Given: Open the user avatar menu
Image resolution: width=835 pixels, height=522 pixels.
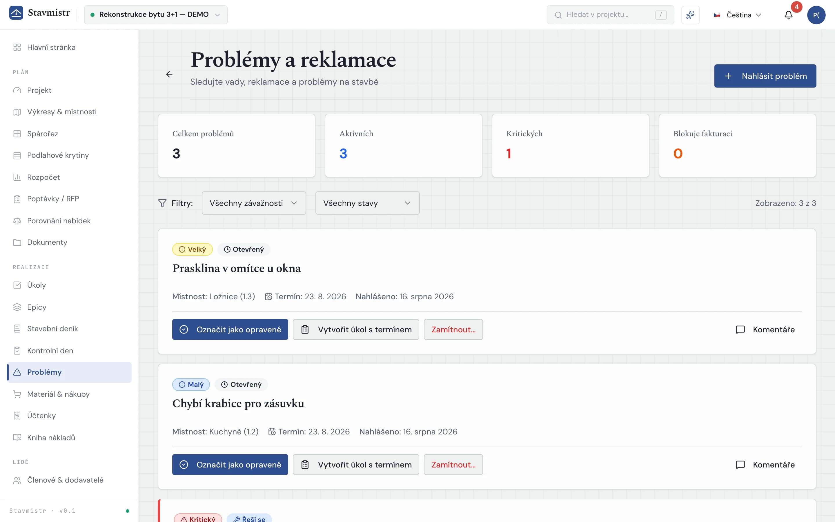Looking at the screenshot, I should (816, 15).
